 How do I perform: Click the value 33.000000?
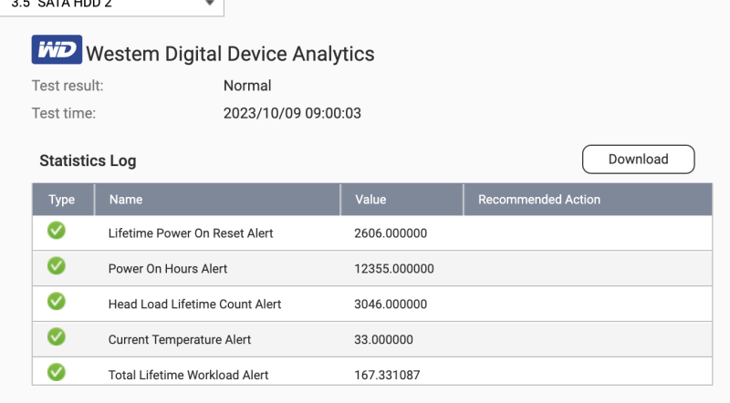383,339
